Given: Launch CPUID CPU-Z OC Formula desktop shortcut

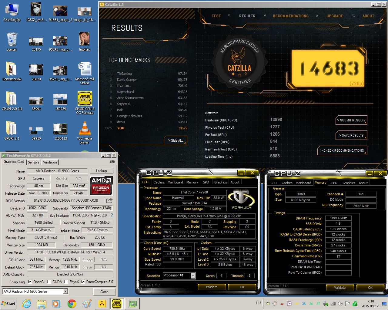Looking at the screenshot, I should point(85,103).
